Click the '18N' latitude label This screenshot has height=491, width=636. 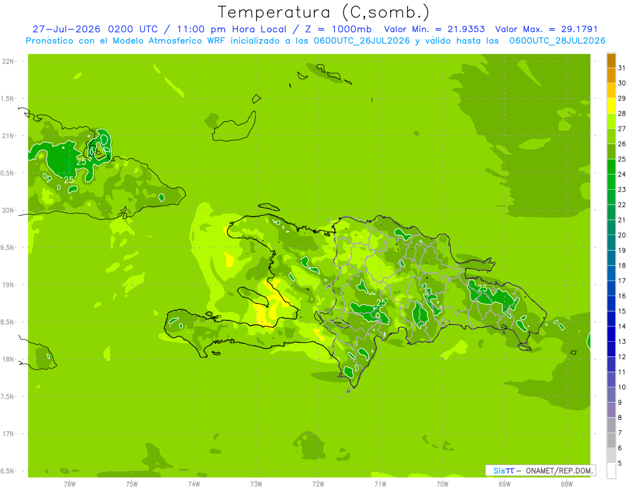[x=8, y=359]
